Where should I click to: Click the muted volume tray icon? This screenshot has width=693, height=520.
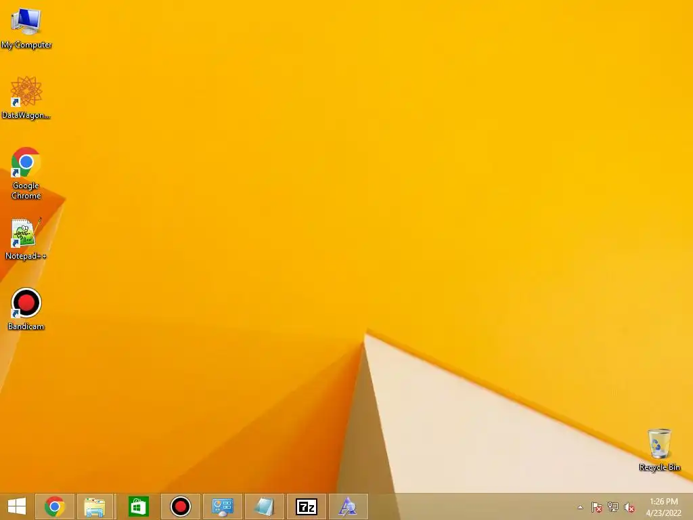pos(629,507)
